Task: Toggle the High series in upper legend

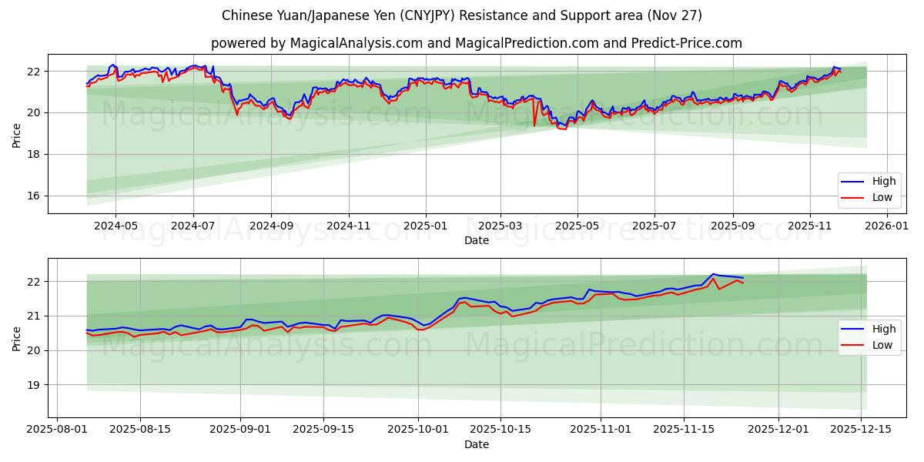Action: coord(882,181)
